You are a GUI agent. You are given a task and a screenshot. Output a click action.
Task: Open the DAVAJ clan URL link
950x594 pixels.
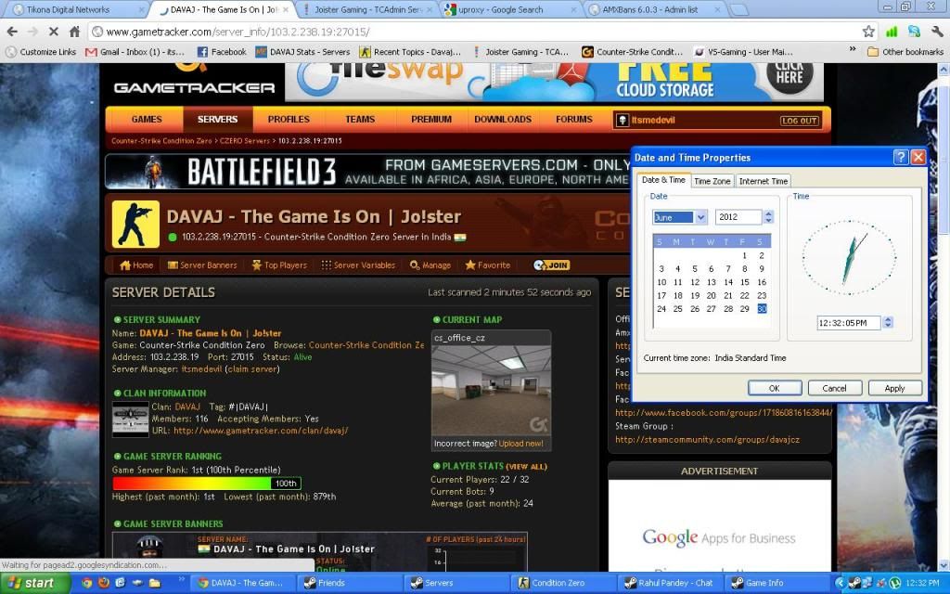(261, 431)
